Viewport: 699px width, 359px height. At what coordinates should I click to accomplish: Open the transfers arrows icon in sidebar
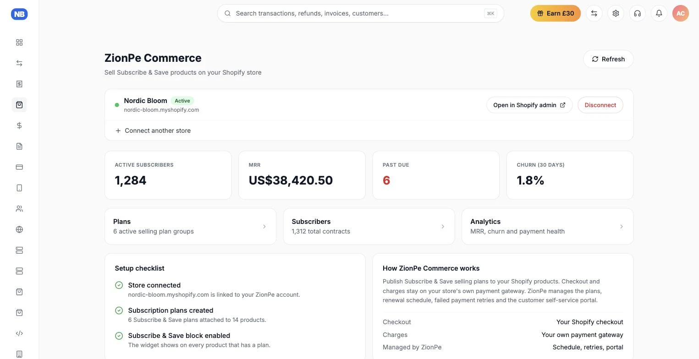click(x=19, y=63)
